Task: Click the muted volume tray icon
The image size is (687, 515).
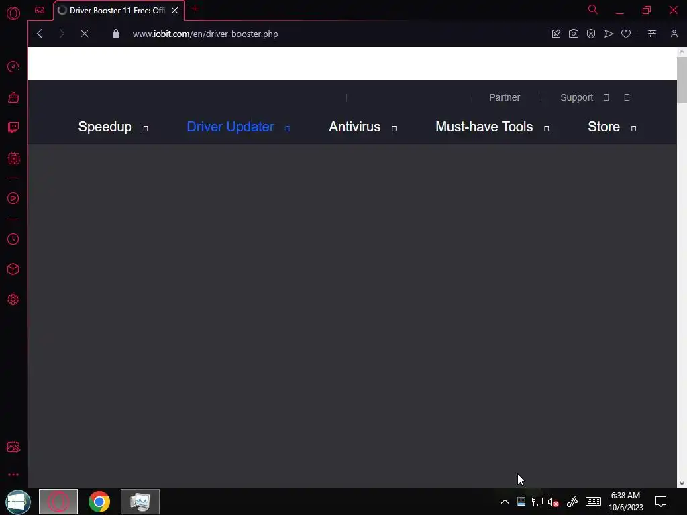Action: point(553,502)
